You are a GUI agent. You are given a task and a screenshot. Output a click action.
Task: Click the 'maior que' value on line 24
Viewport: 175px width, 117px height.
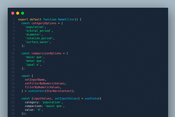(x=54, y=106)
